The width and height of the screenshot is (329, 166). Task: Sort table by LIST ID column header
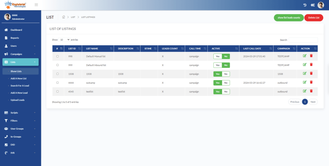pos(73,49)
